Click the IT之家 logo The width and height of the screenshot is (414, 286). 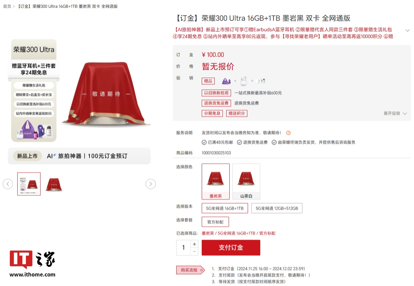point(32,263)
